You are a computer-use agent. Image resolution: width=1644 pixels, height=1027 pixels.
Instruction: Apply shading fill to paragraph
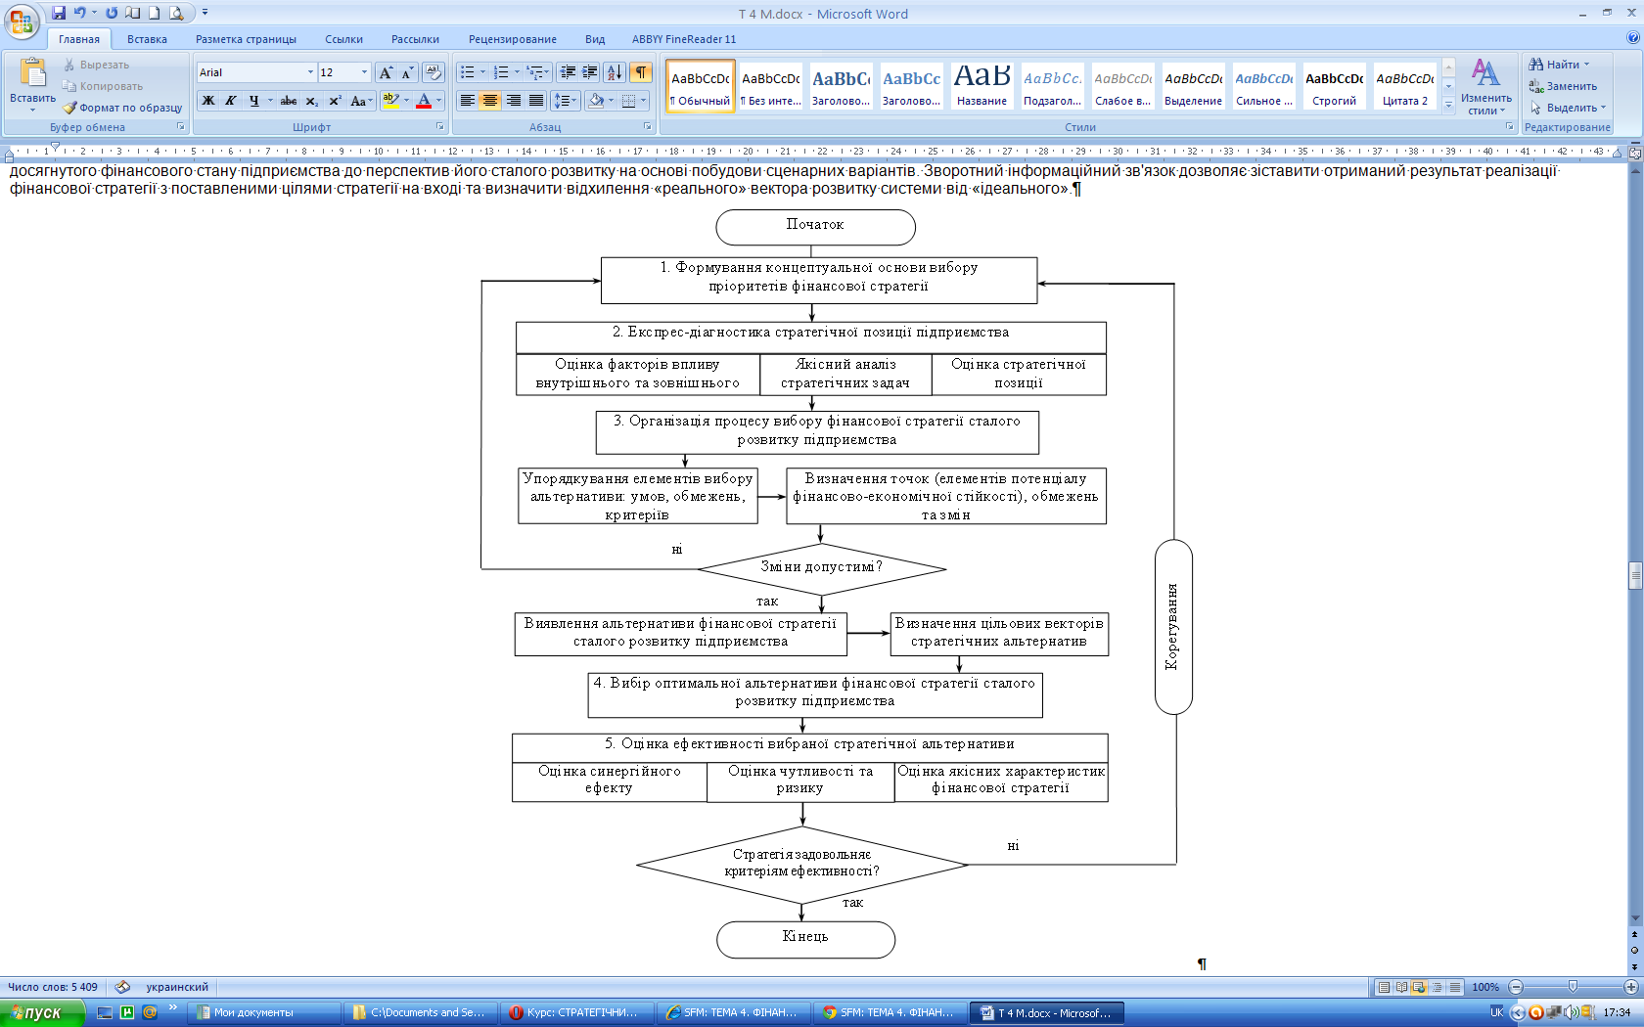point(596,101)
